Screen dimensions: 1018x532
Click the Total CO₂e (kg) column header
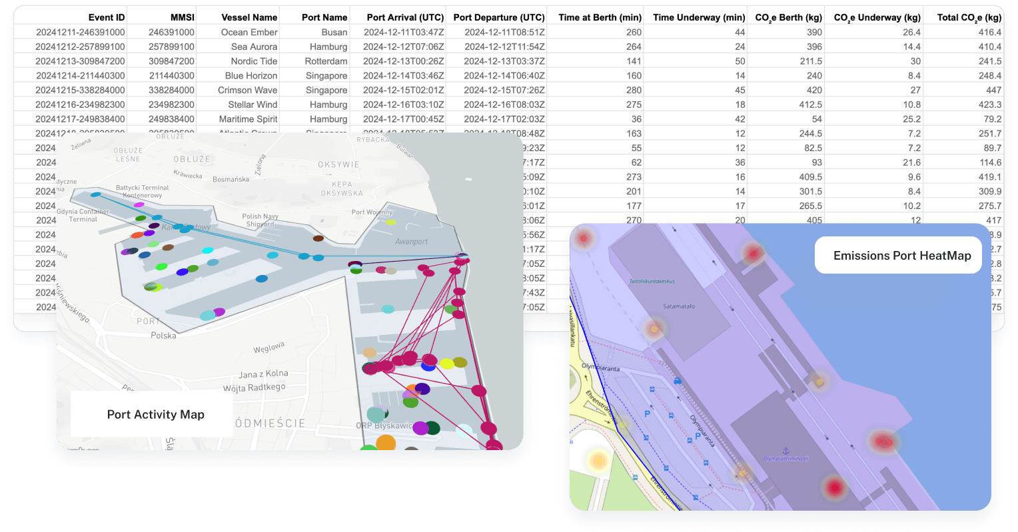pyautogui.click(x=969, y=17)
